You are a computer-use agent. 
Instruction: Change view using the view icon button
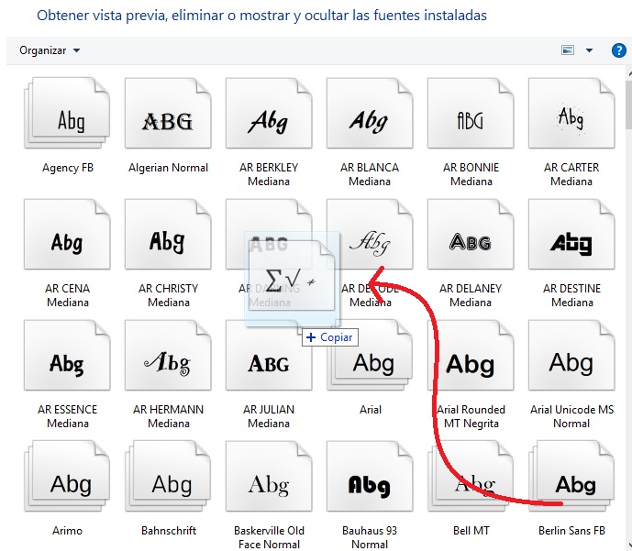[x=569, y=50]
